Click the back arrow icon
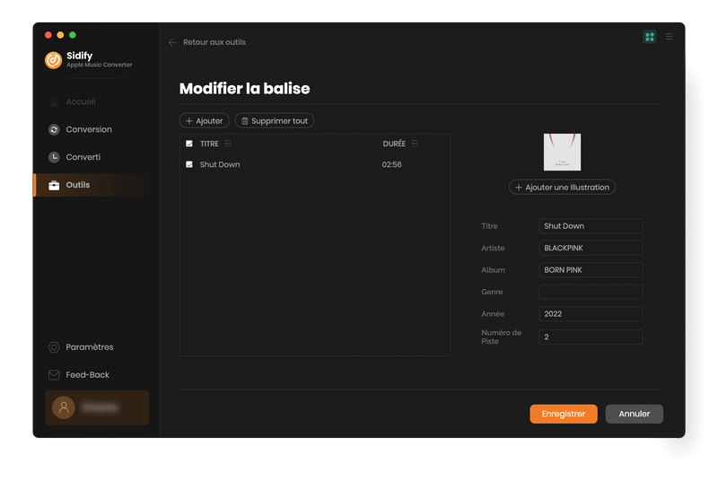Image resolution: width=718 pixels, height=481 pixels. pos(172,42)
